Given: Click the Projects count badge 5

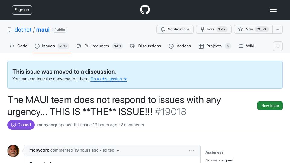Looking at the screenshot, I should pyautogui.click(x=228, y=46).
